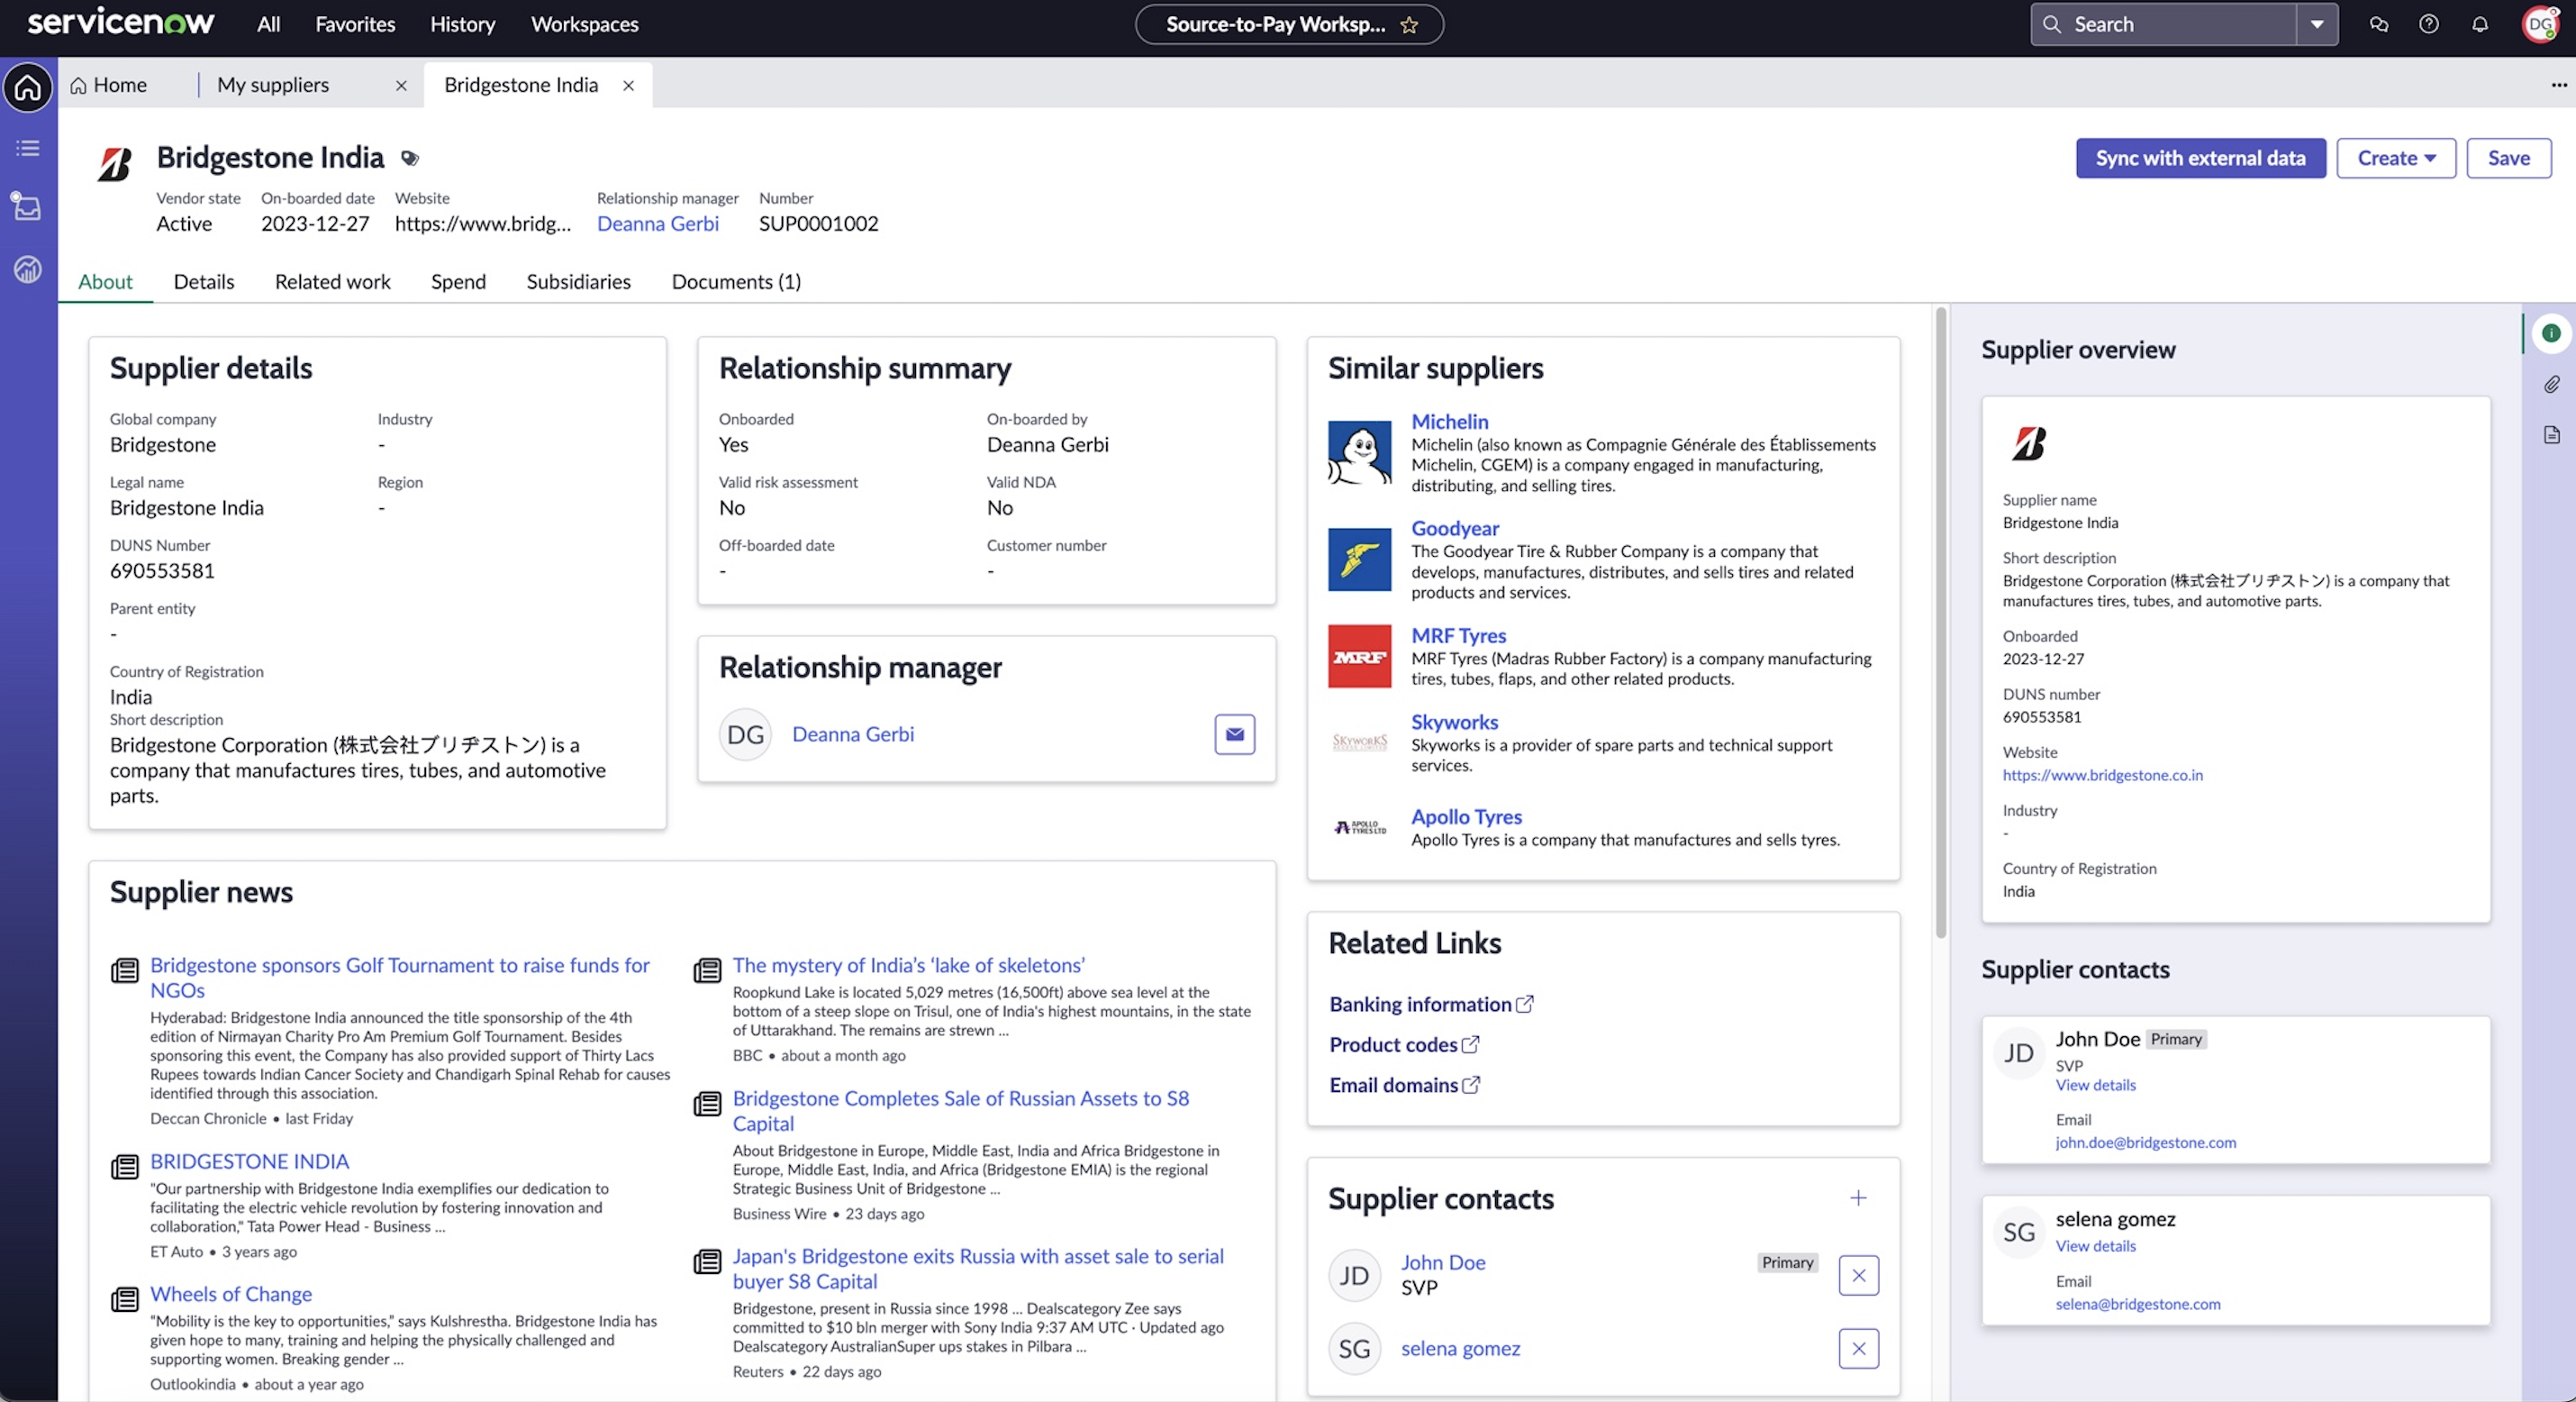Open the Bridgestone sponsors Golf Tournament article
The width and height of the screenshot is (2576, 1402).
pyautogui.click(x=400, y=978)
